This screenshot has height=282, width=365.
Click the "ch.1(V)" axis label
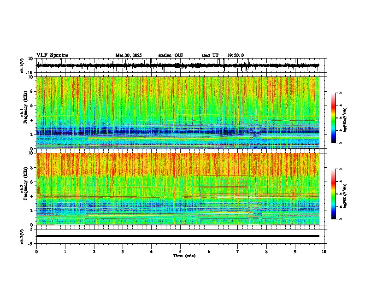[x=22, y=65]
